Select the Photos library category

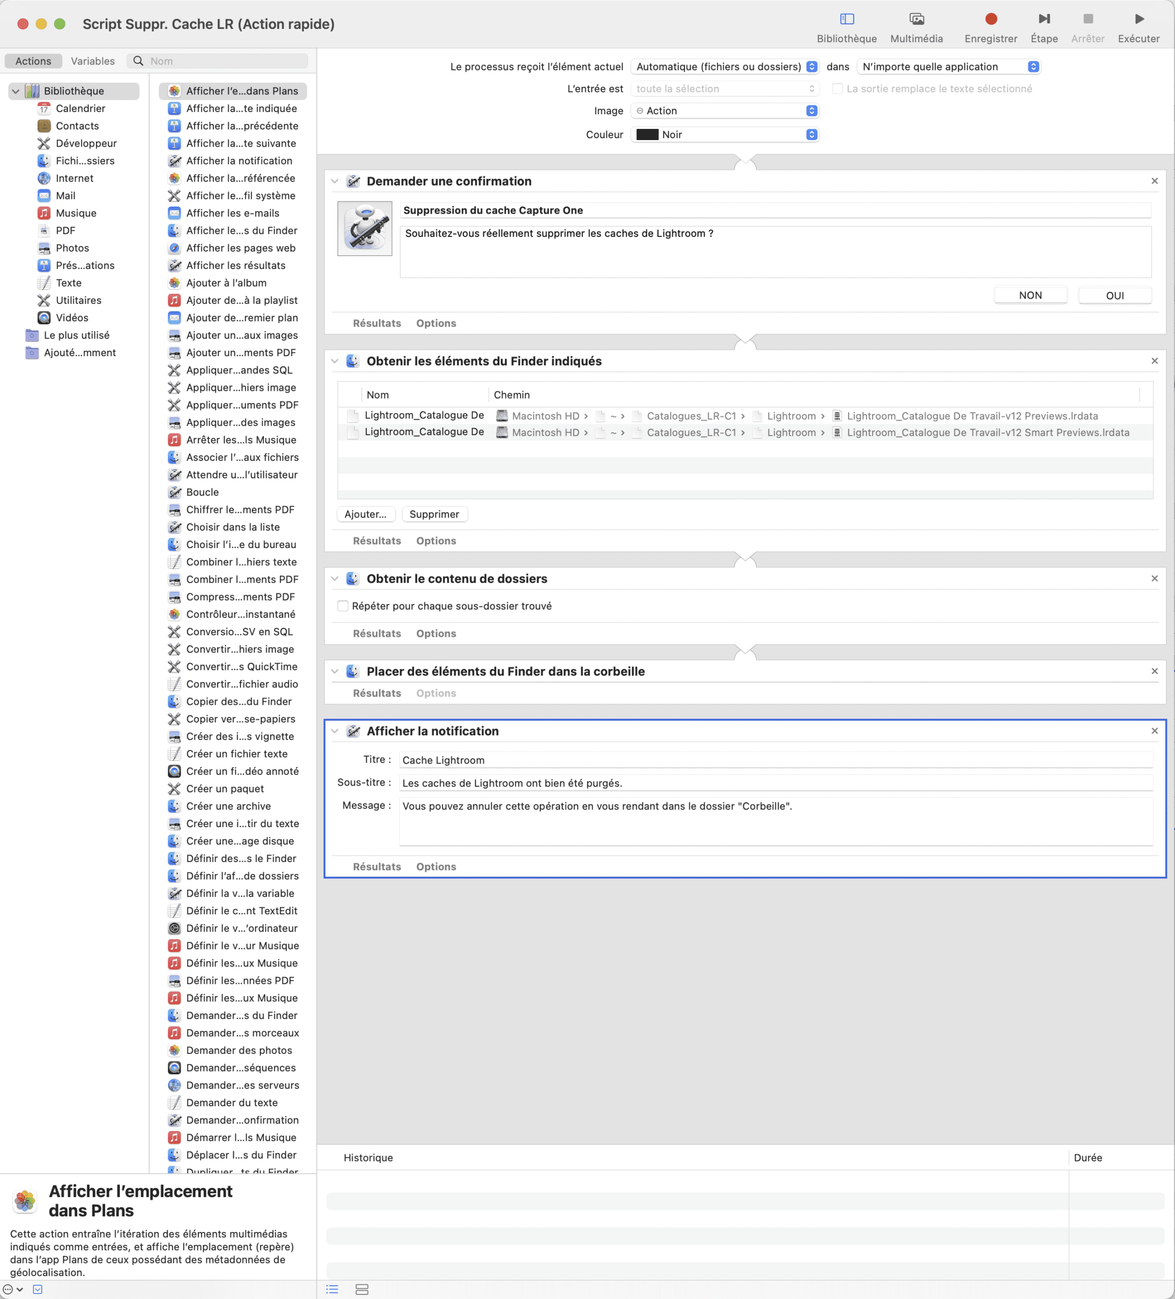coord(72,248)
